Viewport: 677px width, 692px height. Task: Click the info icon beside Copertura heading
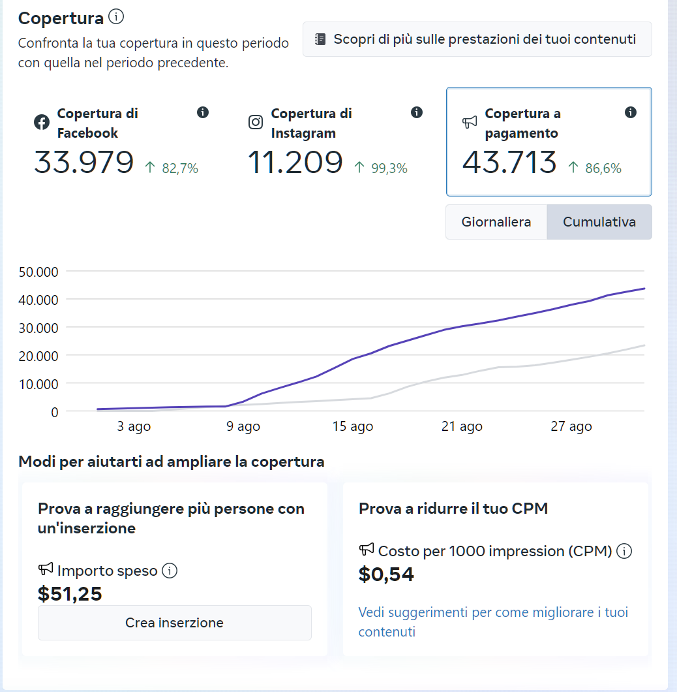(116, 17)
